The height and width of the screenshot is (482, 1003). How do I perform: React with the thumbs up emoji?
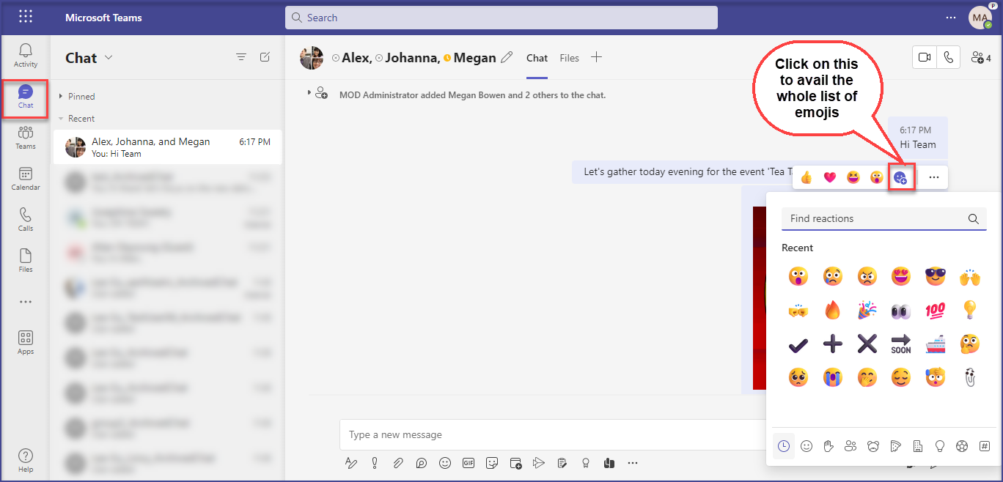pos(807,177)
